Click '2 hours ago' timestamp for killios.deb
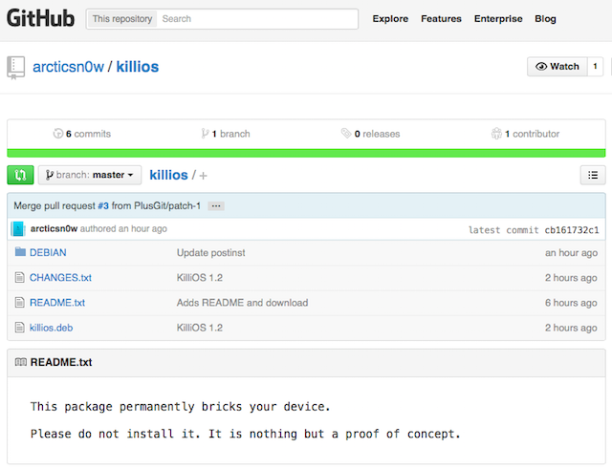The width and height of the screenshot is (612, 469). (571, 328)
